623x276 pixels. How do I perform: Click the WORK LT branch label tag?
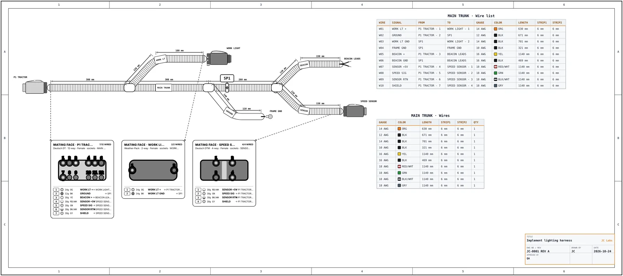pyautogui.click(x=160, y=59)
